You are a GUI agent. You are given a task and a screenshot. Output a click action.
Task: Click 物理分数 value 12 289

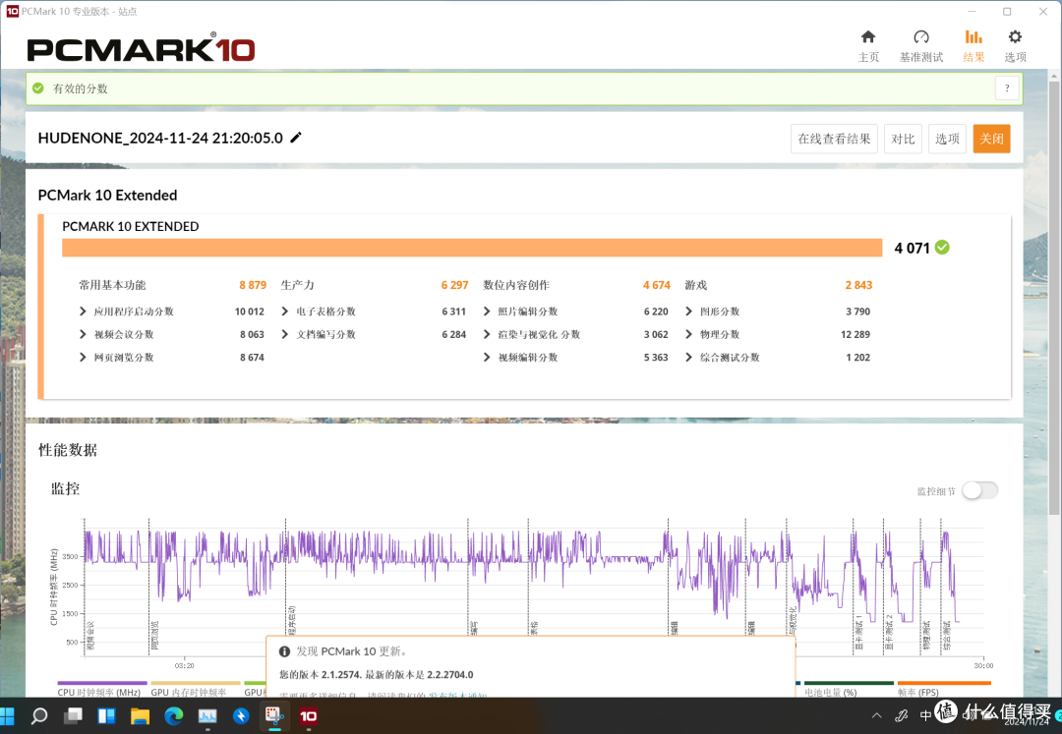855,334
